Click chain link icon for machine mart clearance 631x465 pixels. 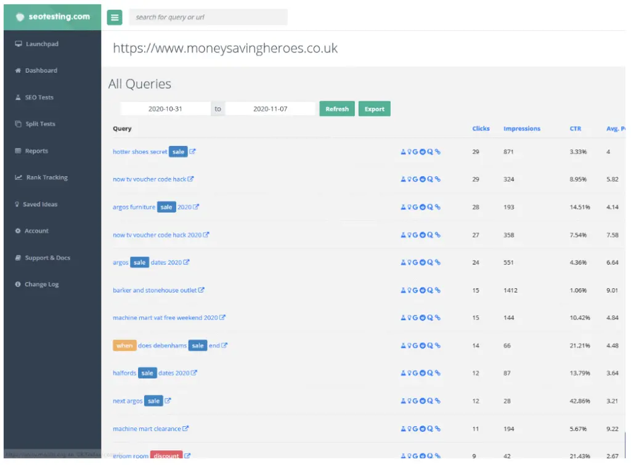point(438,429)
